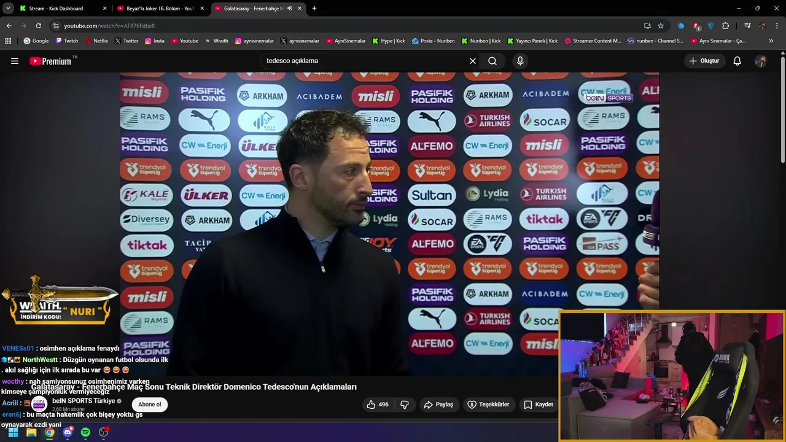Open the Hype | Kick bookmark
Screen dimensions: 786x442
coord(389,41)
